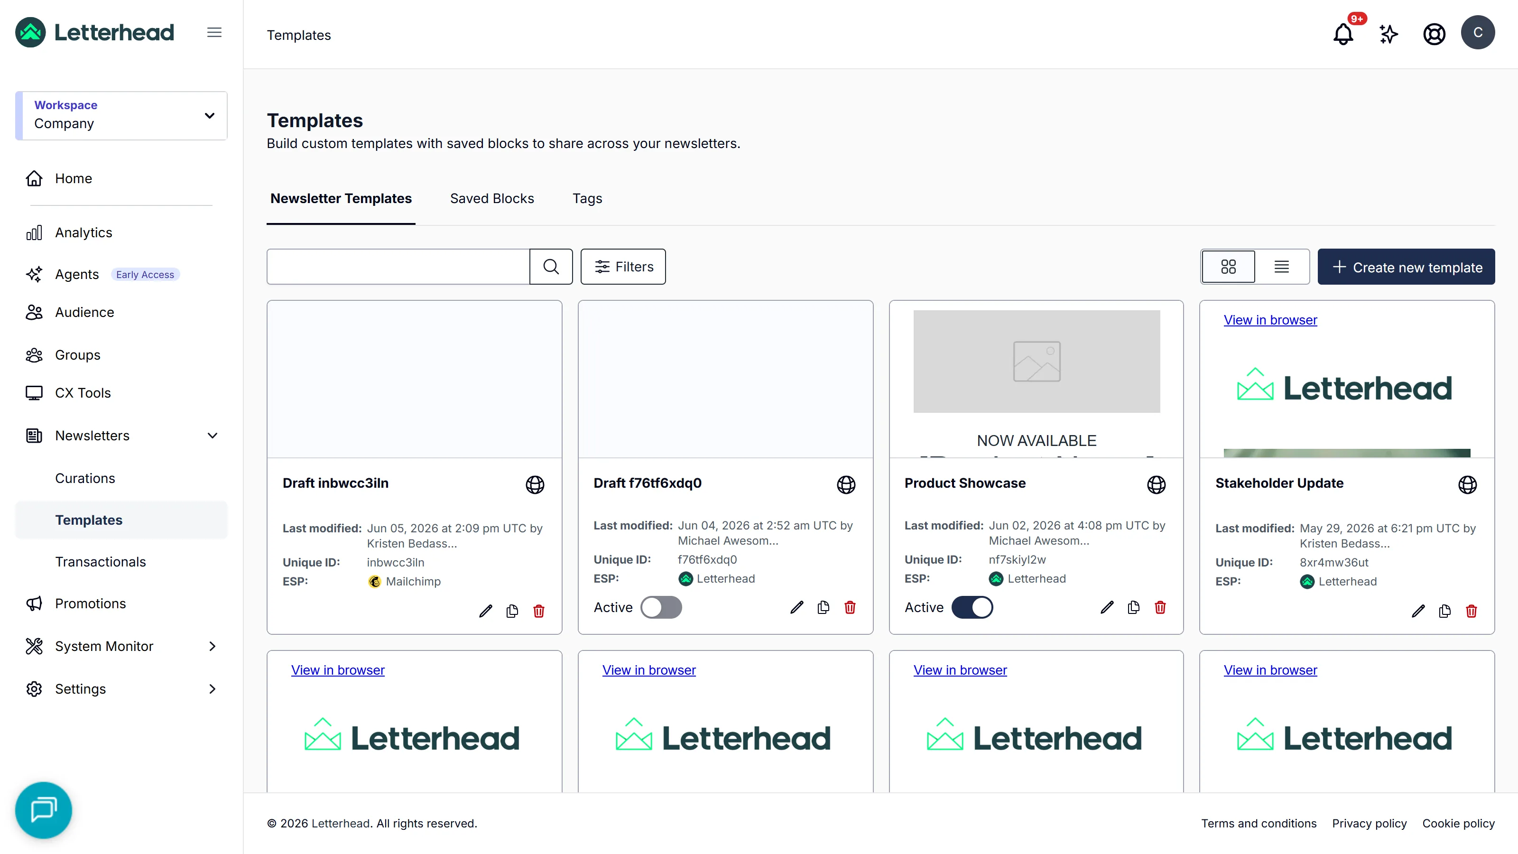The width and height of the screenshot is (1518, 854).
Task: Click the Letterhead logo in sidebar
Action: 95,32
